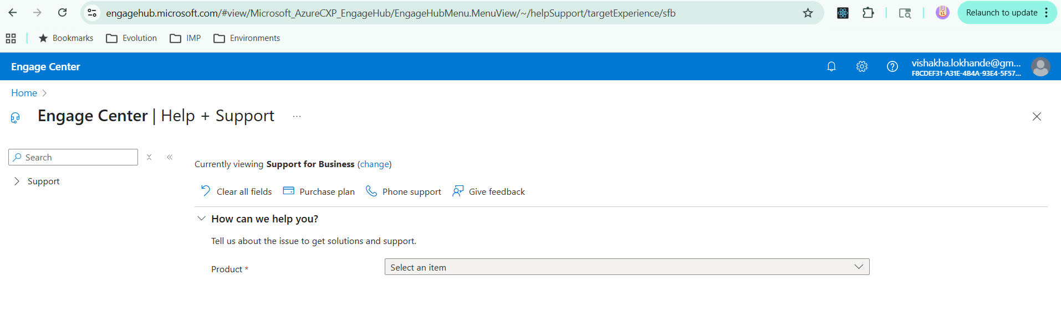Click the Engage Center header title
This screenshot has width=1061, height=327.
pyautogui.click(x=45, y=67)
